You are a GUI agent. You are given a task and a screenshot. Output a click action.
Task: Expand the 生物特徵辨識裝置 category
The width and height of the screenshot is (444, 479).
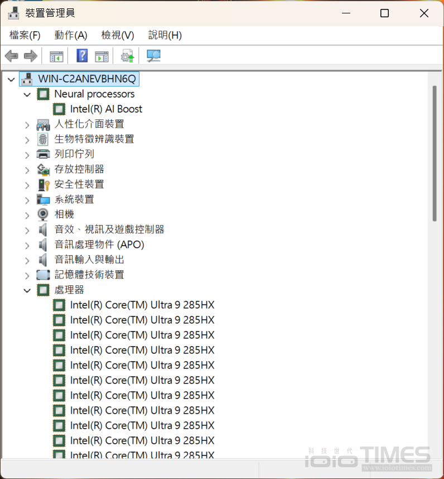pyautogui.click(x=27, y=140)
